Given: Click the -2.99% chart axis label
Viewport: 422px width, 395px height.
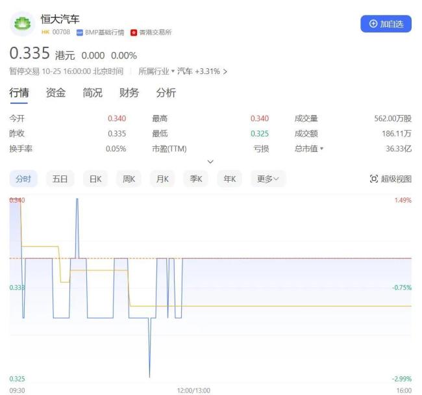Looking at the screenshot, I should [x=402, y=379].
